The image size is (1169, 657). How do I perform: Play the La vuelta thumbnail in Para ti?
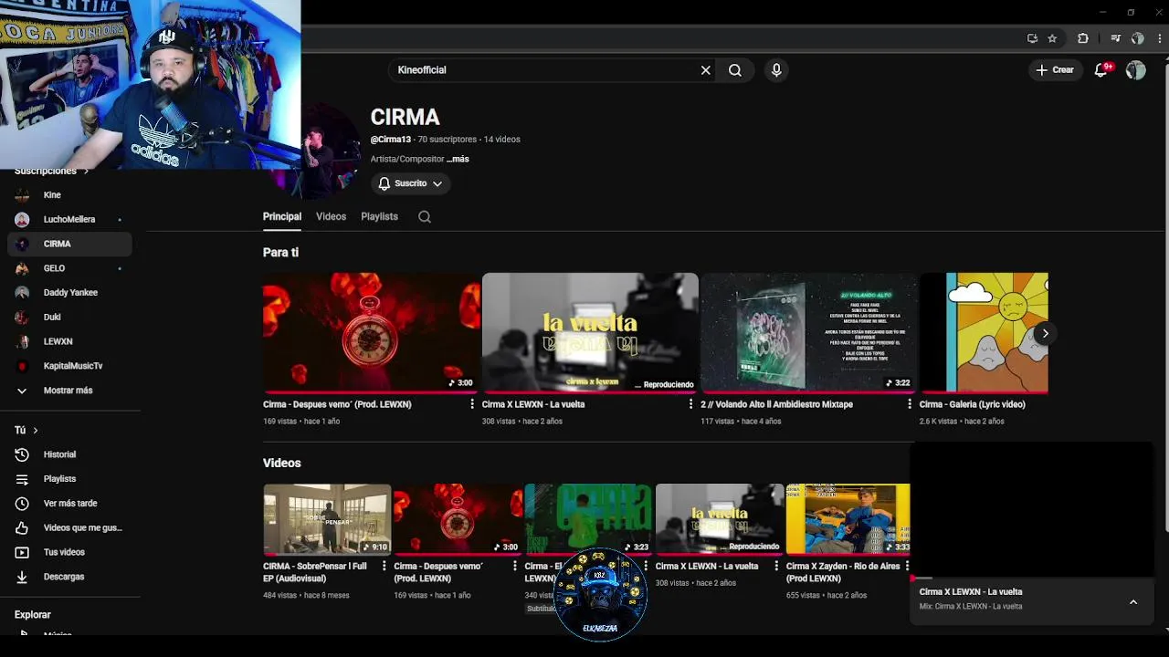tap(590, 332)
